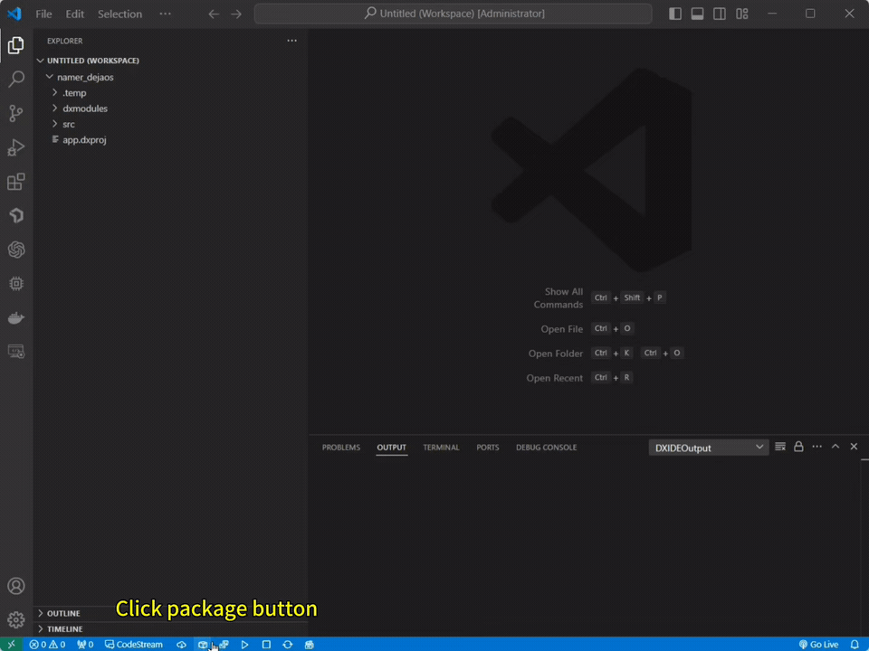Open the Run and Debug view
Image resolution: width=869 pixels, height=651 pixels.
(16, 147)
